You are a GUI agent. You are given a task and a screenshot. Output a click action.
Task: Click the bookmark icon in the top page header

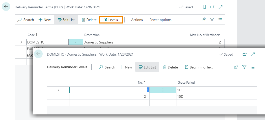tap(204, 7)
